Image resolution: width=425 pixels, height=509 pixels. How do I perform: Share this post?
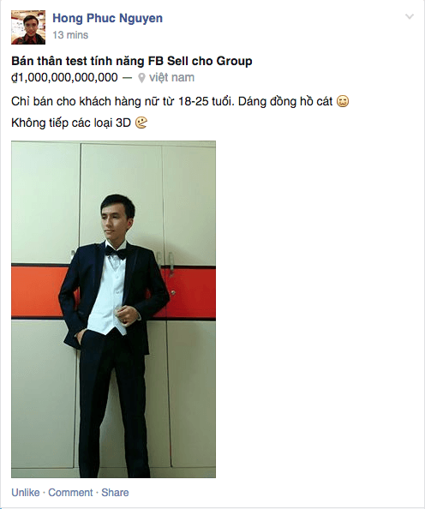pos(115,493)
